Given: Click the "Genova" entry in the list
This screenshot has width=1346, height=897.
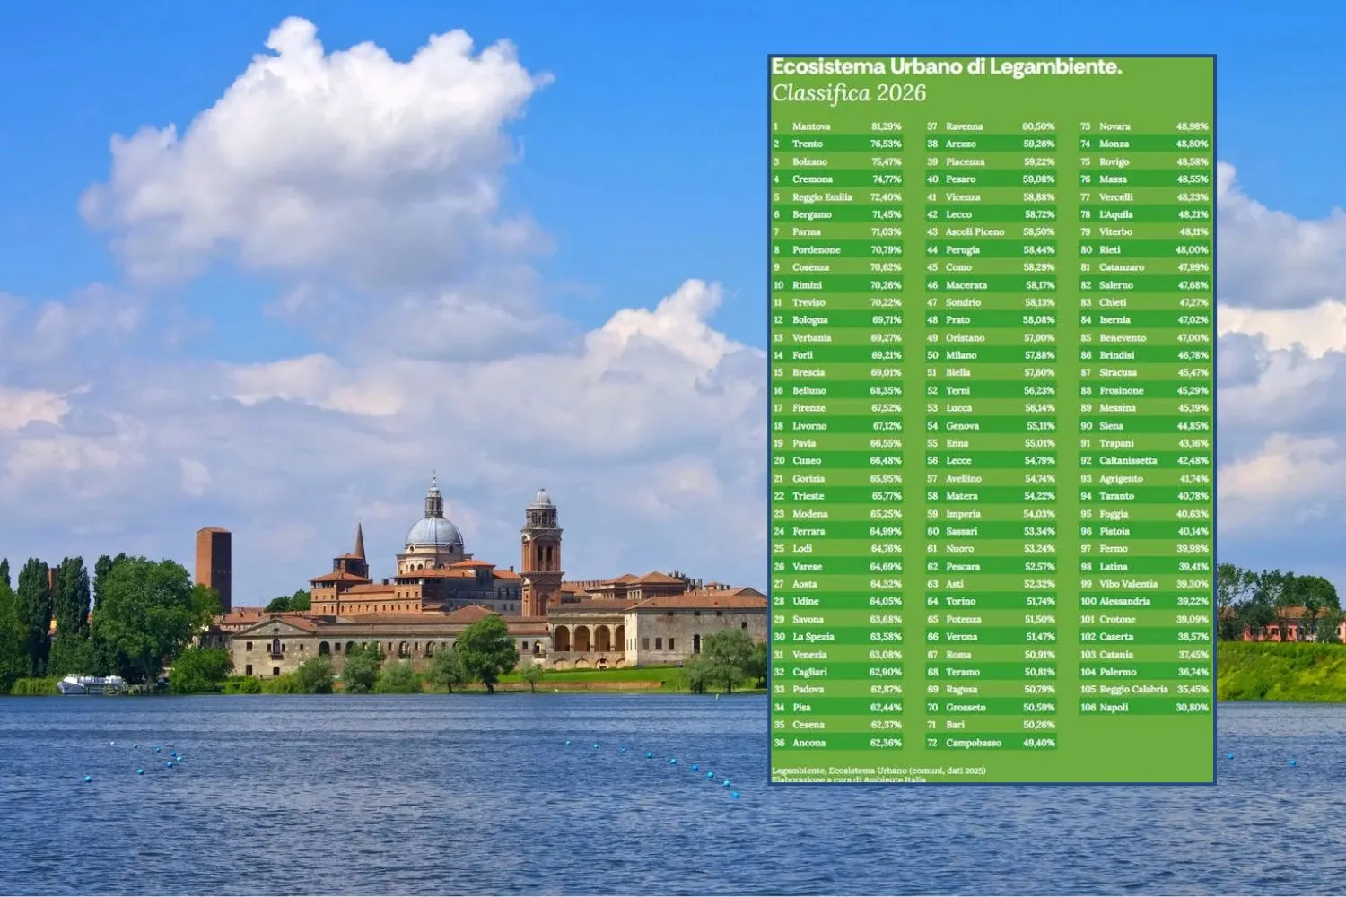Looking at the screenshot, I should coord(962,426).
